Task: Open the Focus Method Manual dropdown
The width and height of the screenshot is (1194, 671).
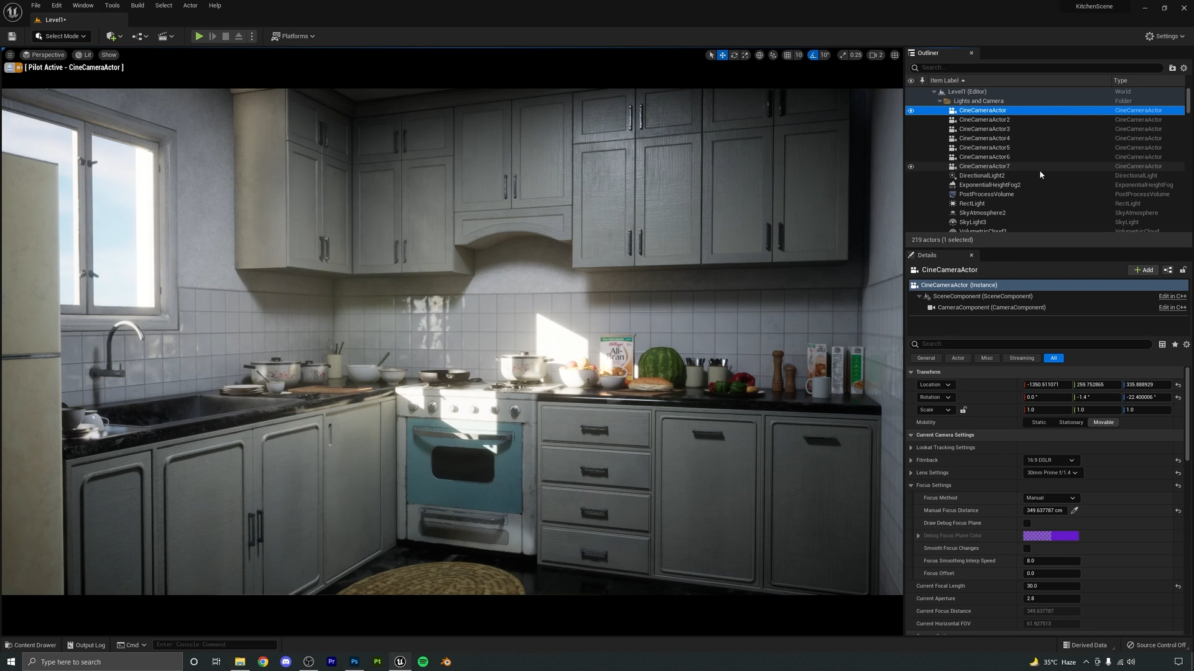Action: tap(1051, 498)
